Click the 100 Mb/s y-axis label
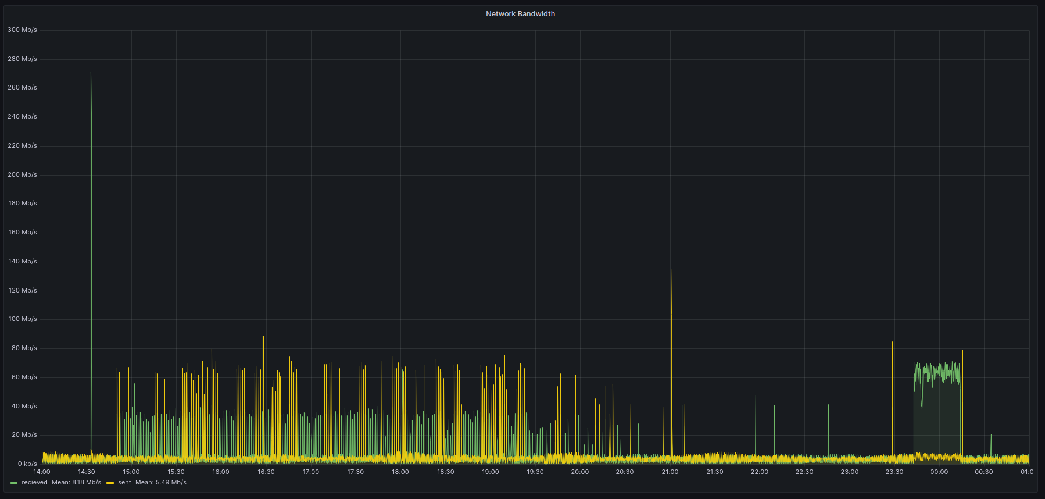This screenshot has width=1045, height=499. coord(22,319)
